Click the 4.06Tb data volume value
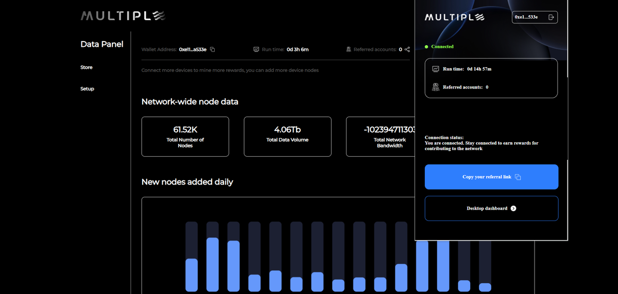618x294 pixels. [x=287, y=130]
